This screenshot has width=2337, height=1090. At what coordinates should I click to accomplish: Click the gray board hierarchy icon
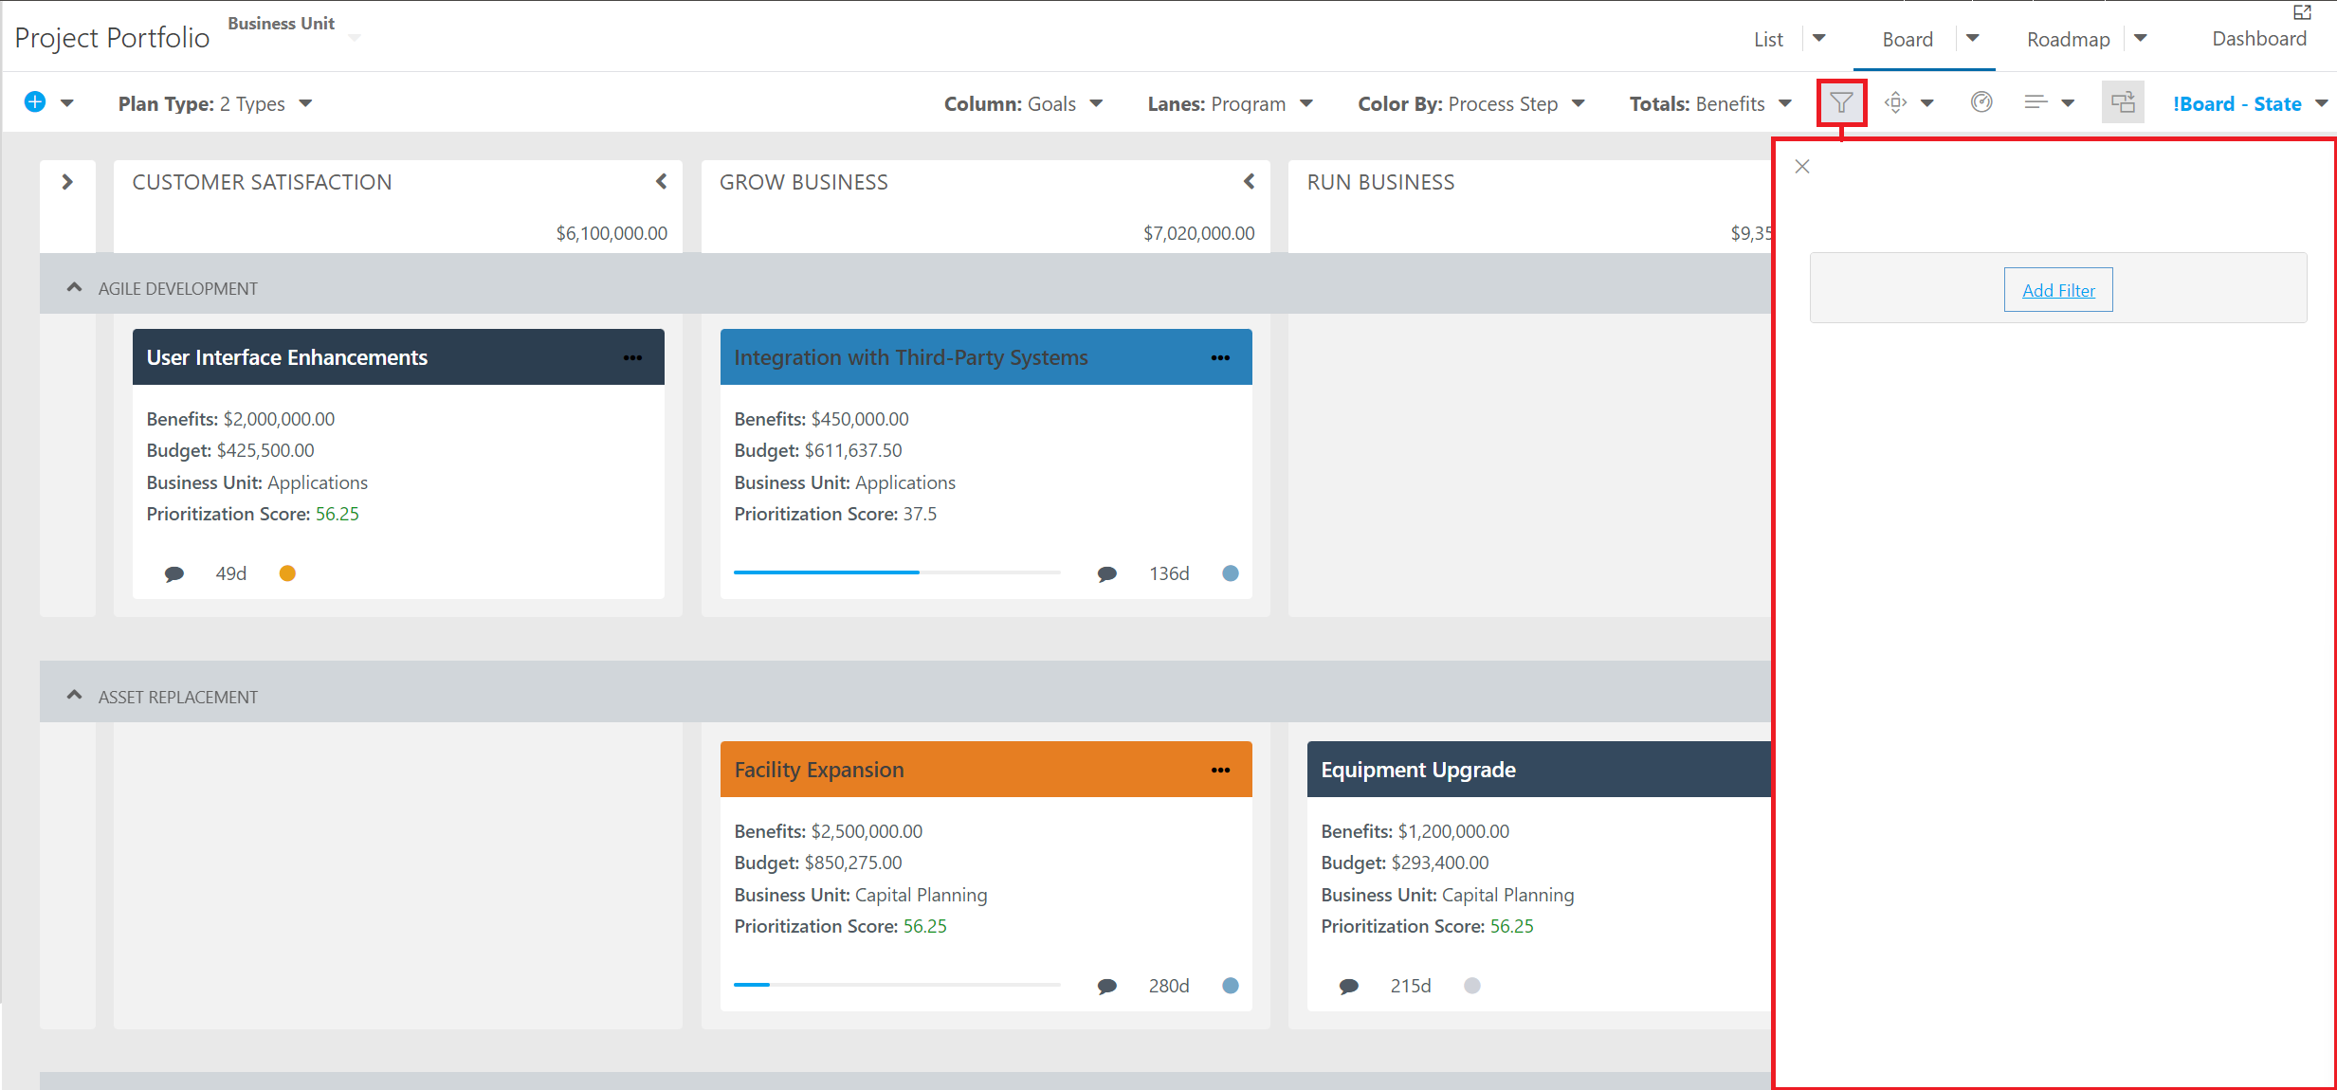[2123, 102]
